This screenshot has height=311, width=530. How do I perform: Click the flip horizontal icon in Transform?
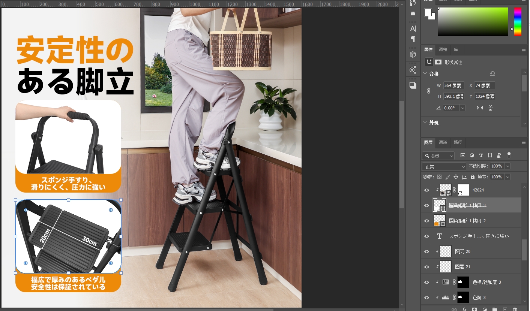click(480, 108)
